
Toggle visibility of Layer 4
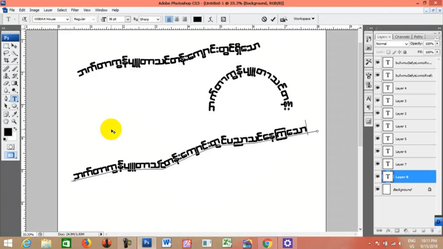click(x=377, y=88)
